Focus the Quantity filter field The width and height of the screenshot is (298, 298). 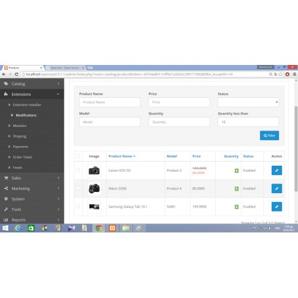179,122
